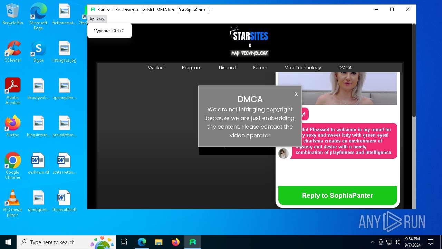The width and height of the screenshot is (442, 249).
Task: Select the blogsintere... image file
Action: click(38, 126)
